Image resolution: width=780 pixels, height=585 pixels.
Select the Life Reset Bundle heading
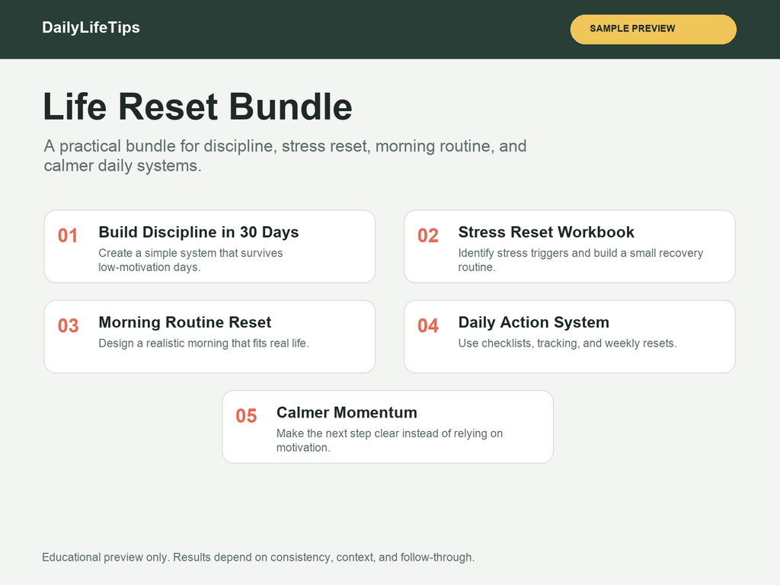coord(197,107)
